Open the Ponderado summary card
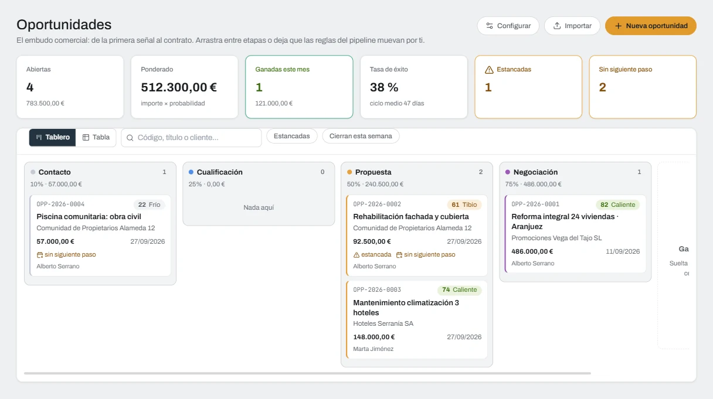Screen dimensions: 713x399 coord(185,87)
